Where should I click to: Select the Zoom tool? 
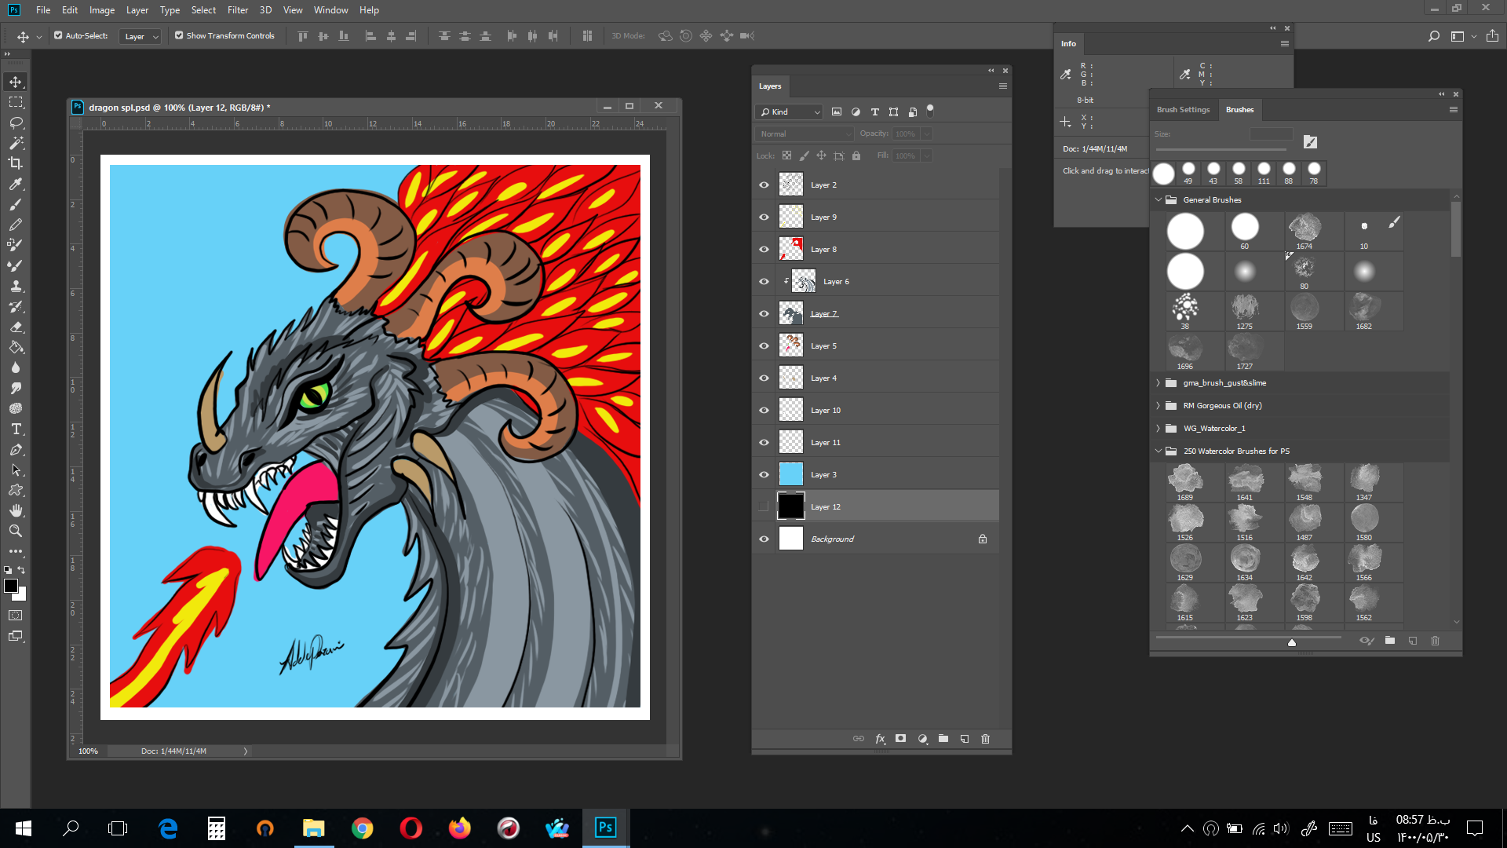click(x=16, y=531)
